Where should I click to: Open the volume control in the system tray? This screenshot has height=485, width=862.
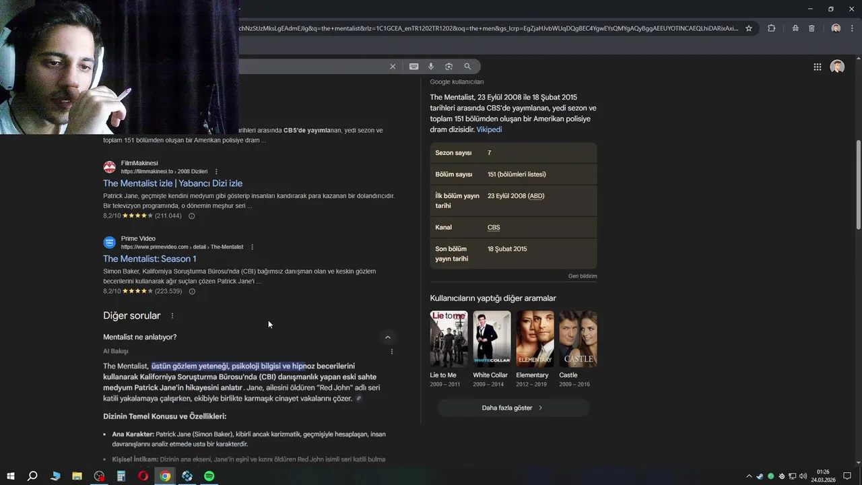[803, 476]
